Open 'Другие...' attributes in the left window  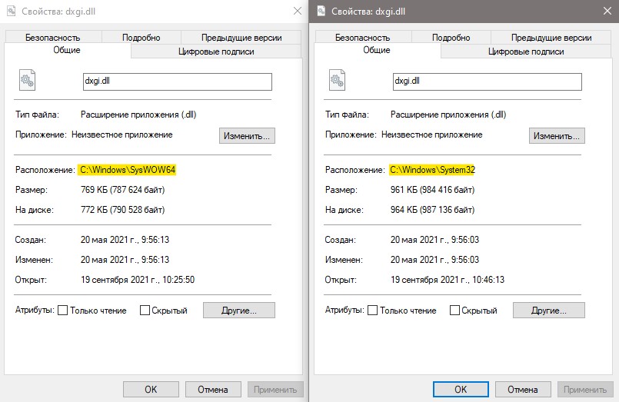(x=239, y=311)
